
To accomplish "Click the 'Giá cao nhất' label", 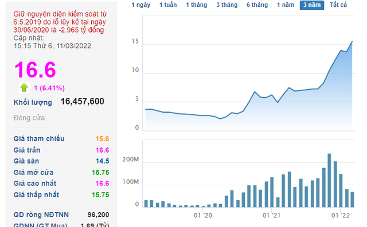I will [35, 184].
